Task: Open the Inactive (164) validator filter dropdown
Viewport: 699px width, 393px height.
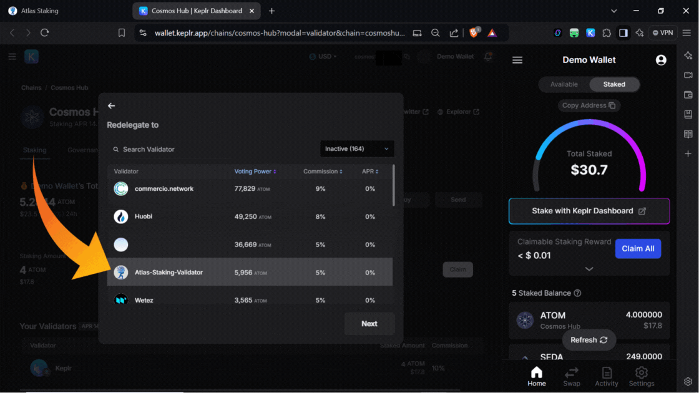Action: pos(357,149)
